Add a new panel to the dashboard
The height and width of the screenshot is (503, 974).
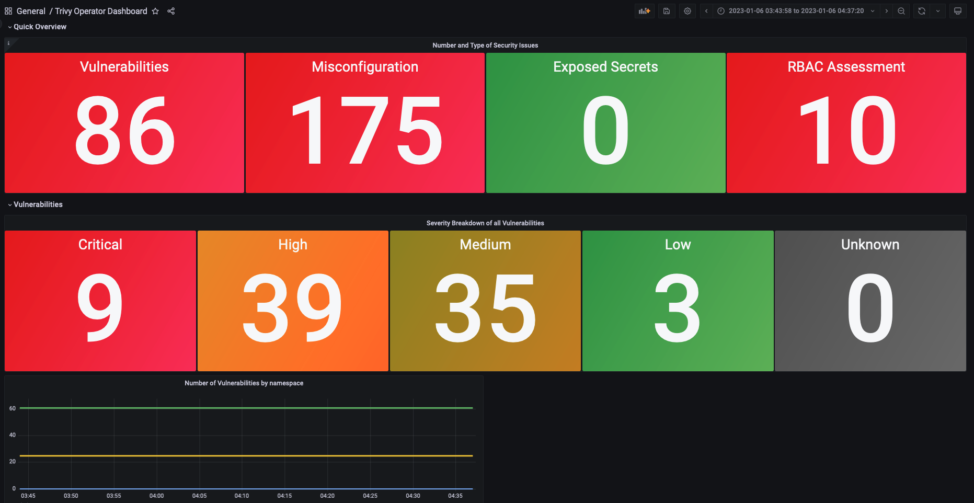(x=644, y=10)
